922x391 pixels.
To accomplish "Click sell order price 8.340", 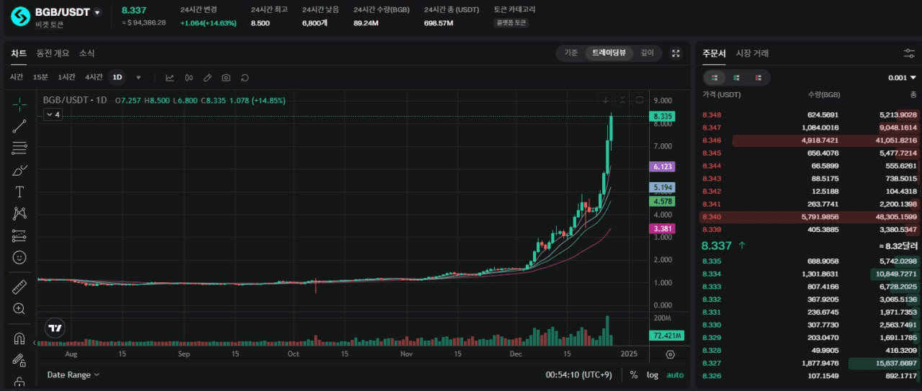I will pyautogui.click(x=712, y=217).
